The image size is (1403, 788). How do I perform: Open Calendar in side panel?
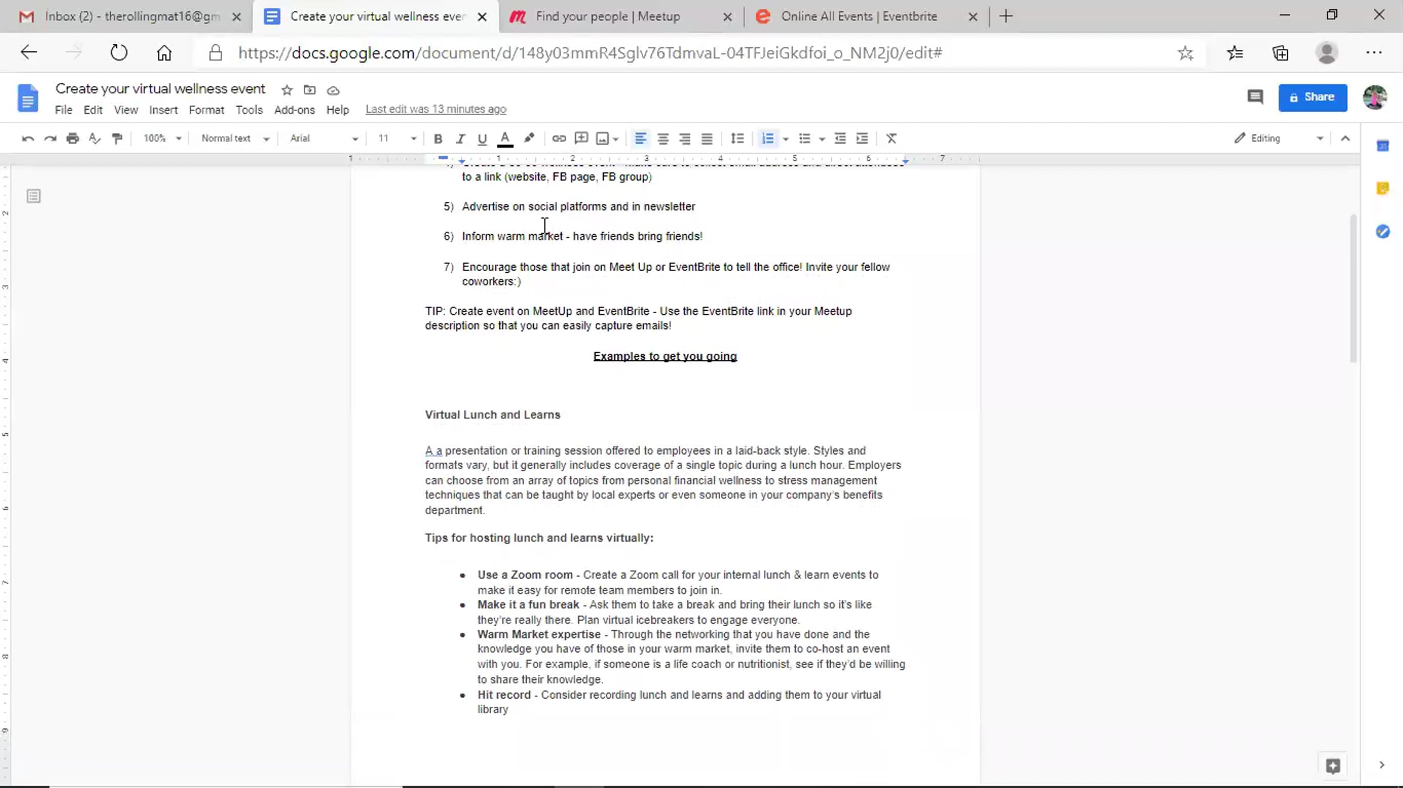(1382, 146)
